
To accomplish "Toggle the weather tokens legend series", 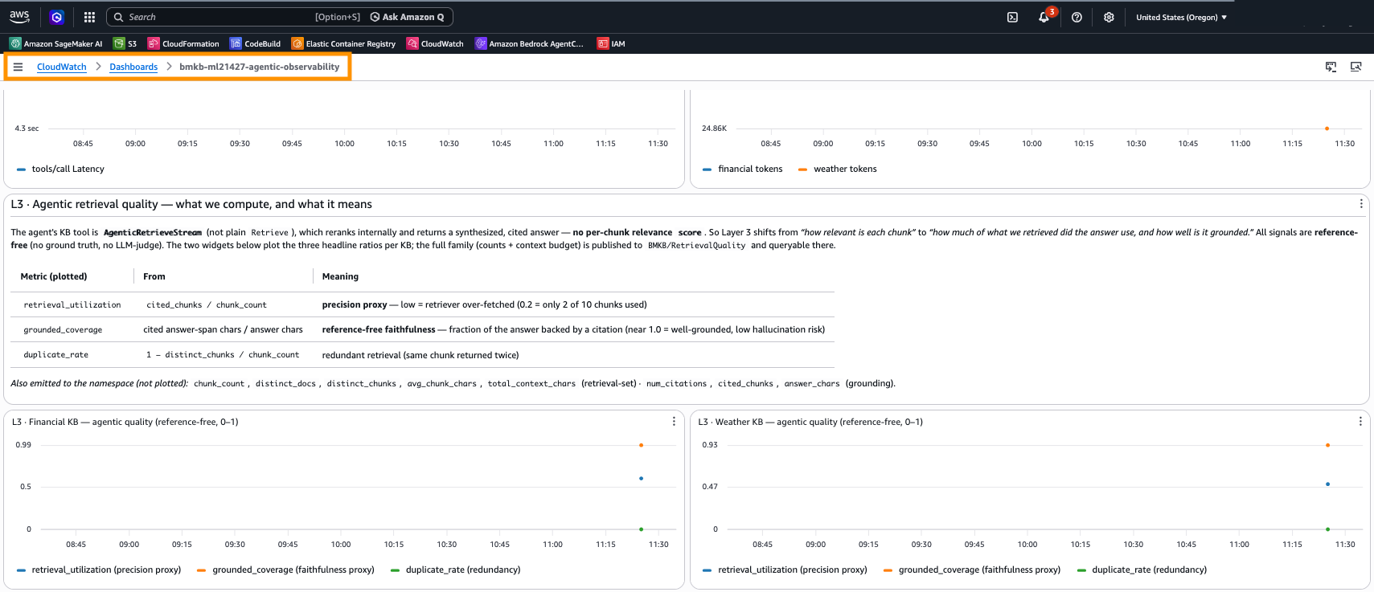I will (837, 169).
